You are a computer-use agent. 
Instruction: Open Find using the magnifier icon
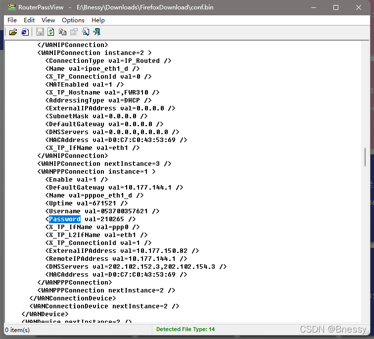pos(86,32)
